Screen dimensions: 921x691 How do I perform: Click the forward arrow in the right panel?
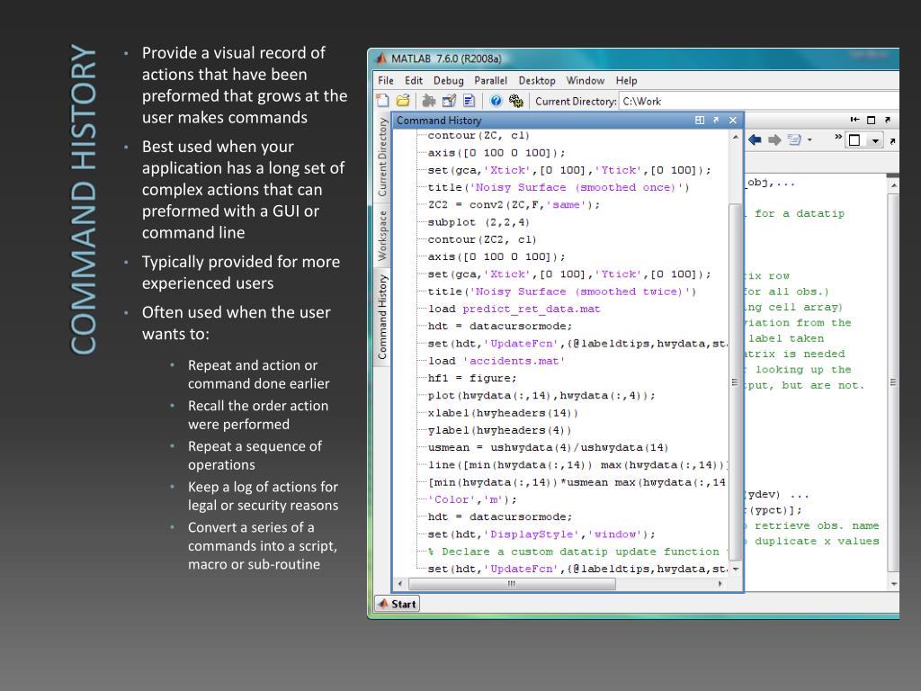click(774, 140)
